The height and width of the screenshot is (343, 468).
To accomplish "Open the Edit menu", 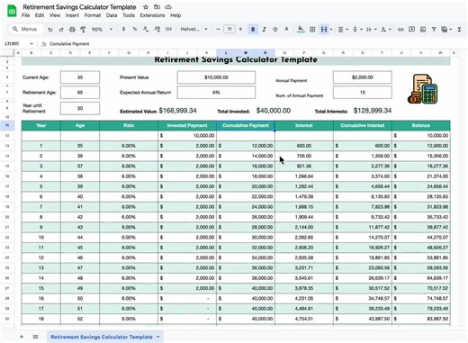I will (x=40, y=15).
